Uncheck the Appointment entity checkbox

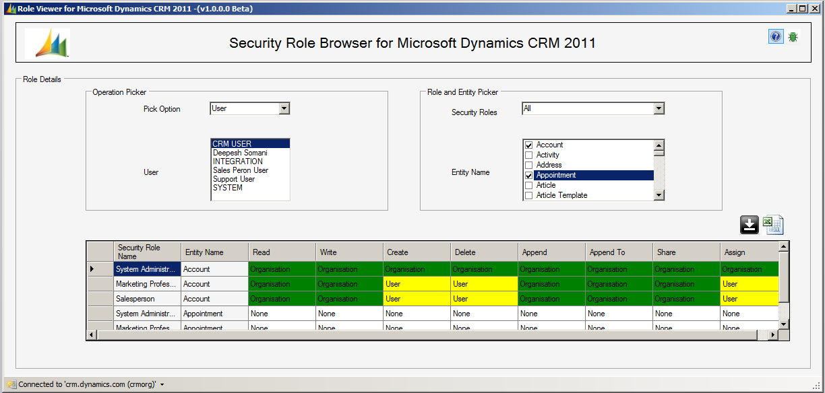click(x=529, y=175)
